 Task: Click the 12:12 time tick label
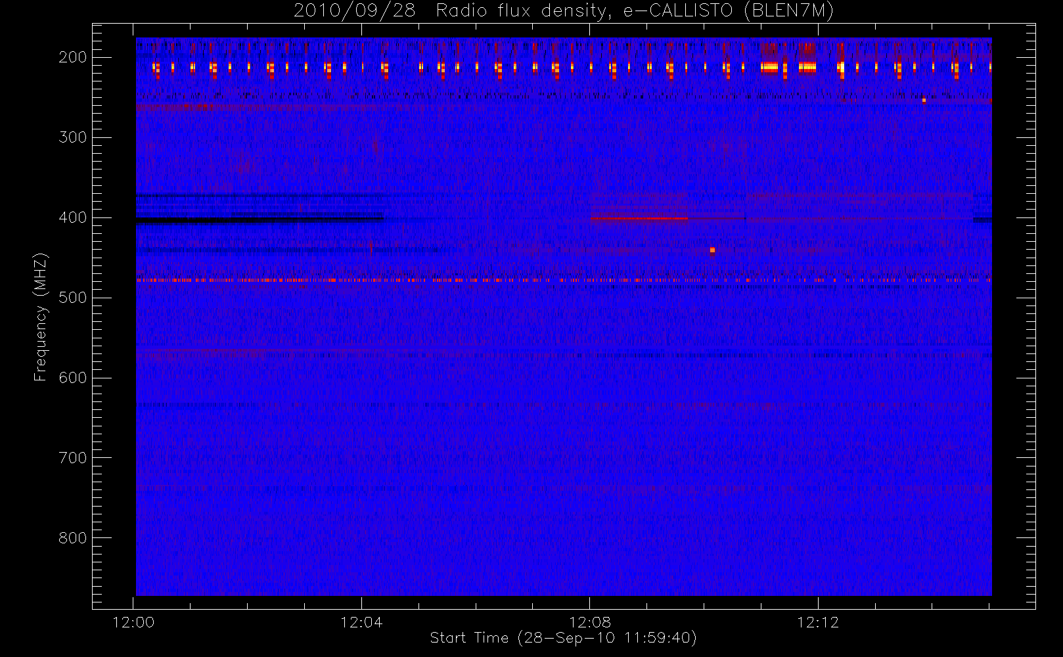pyautogui.click(x=818, y=622)
